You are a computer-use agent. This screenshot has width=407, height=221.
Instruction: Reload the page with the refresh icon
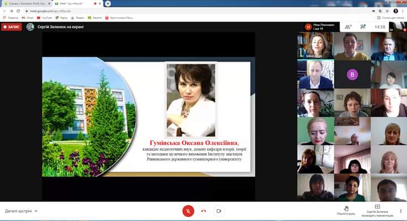click(x=18, y=11)
